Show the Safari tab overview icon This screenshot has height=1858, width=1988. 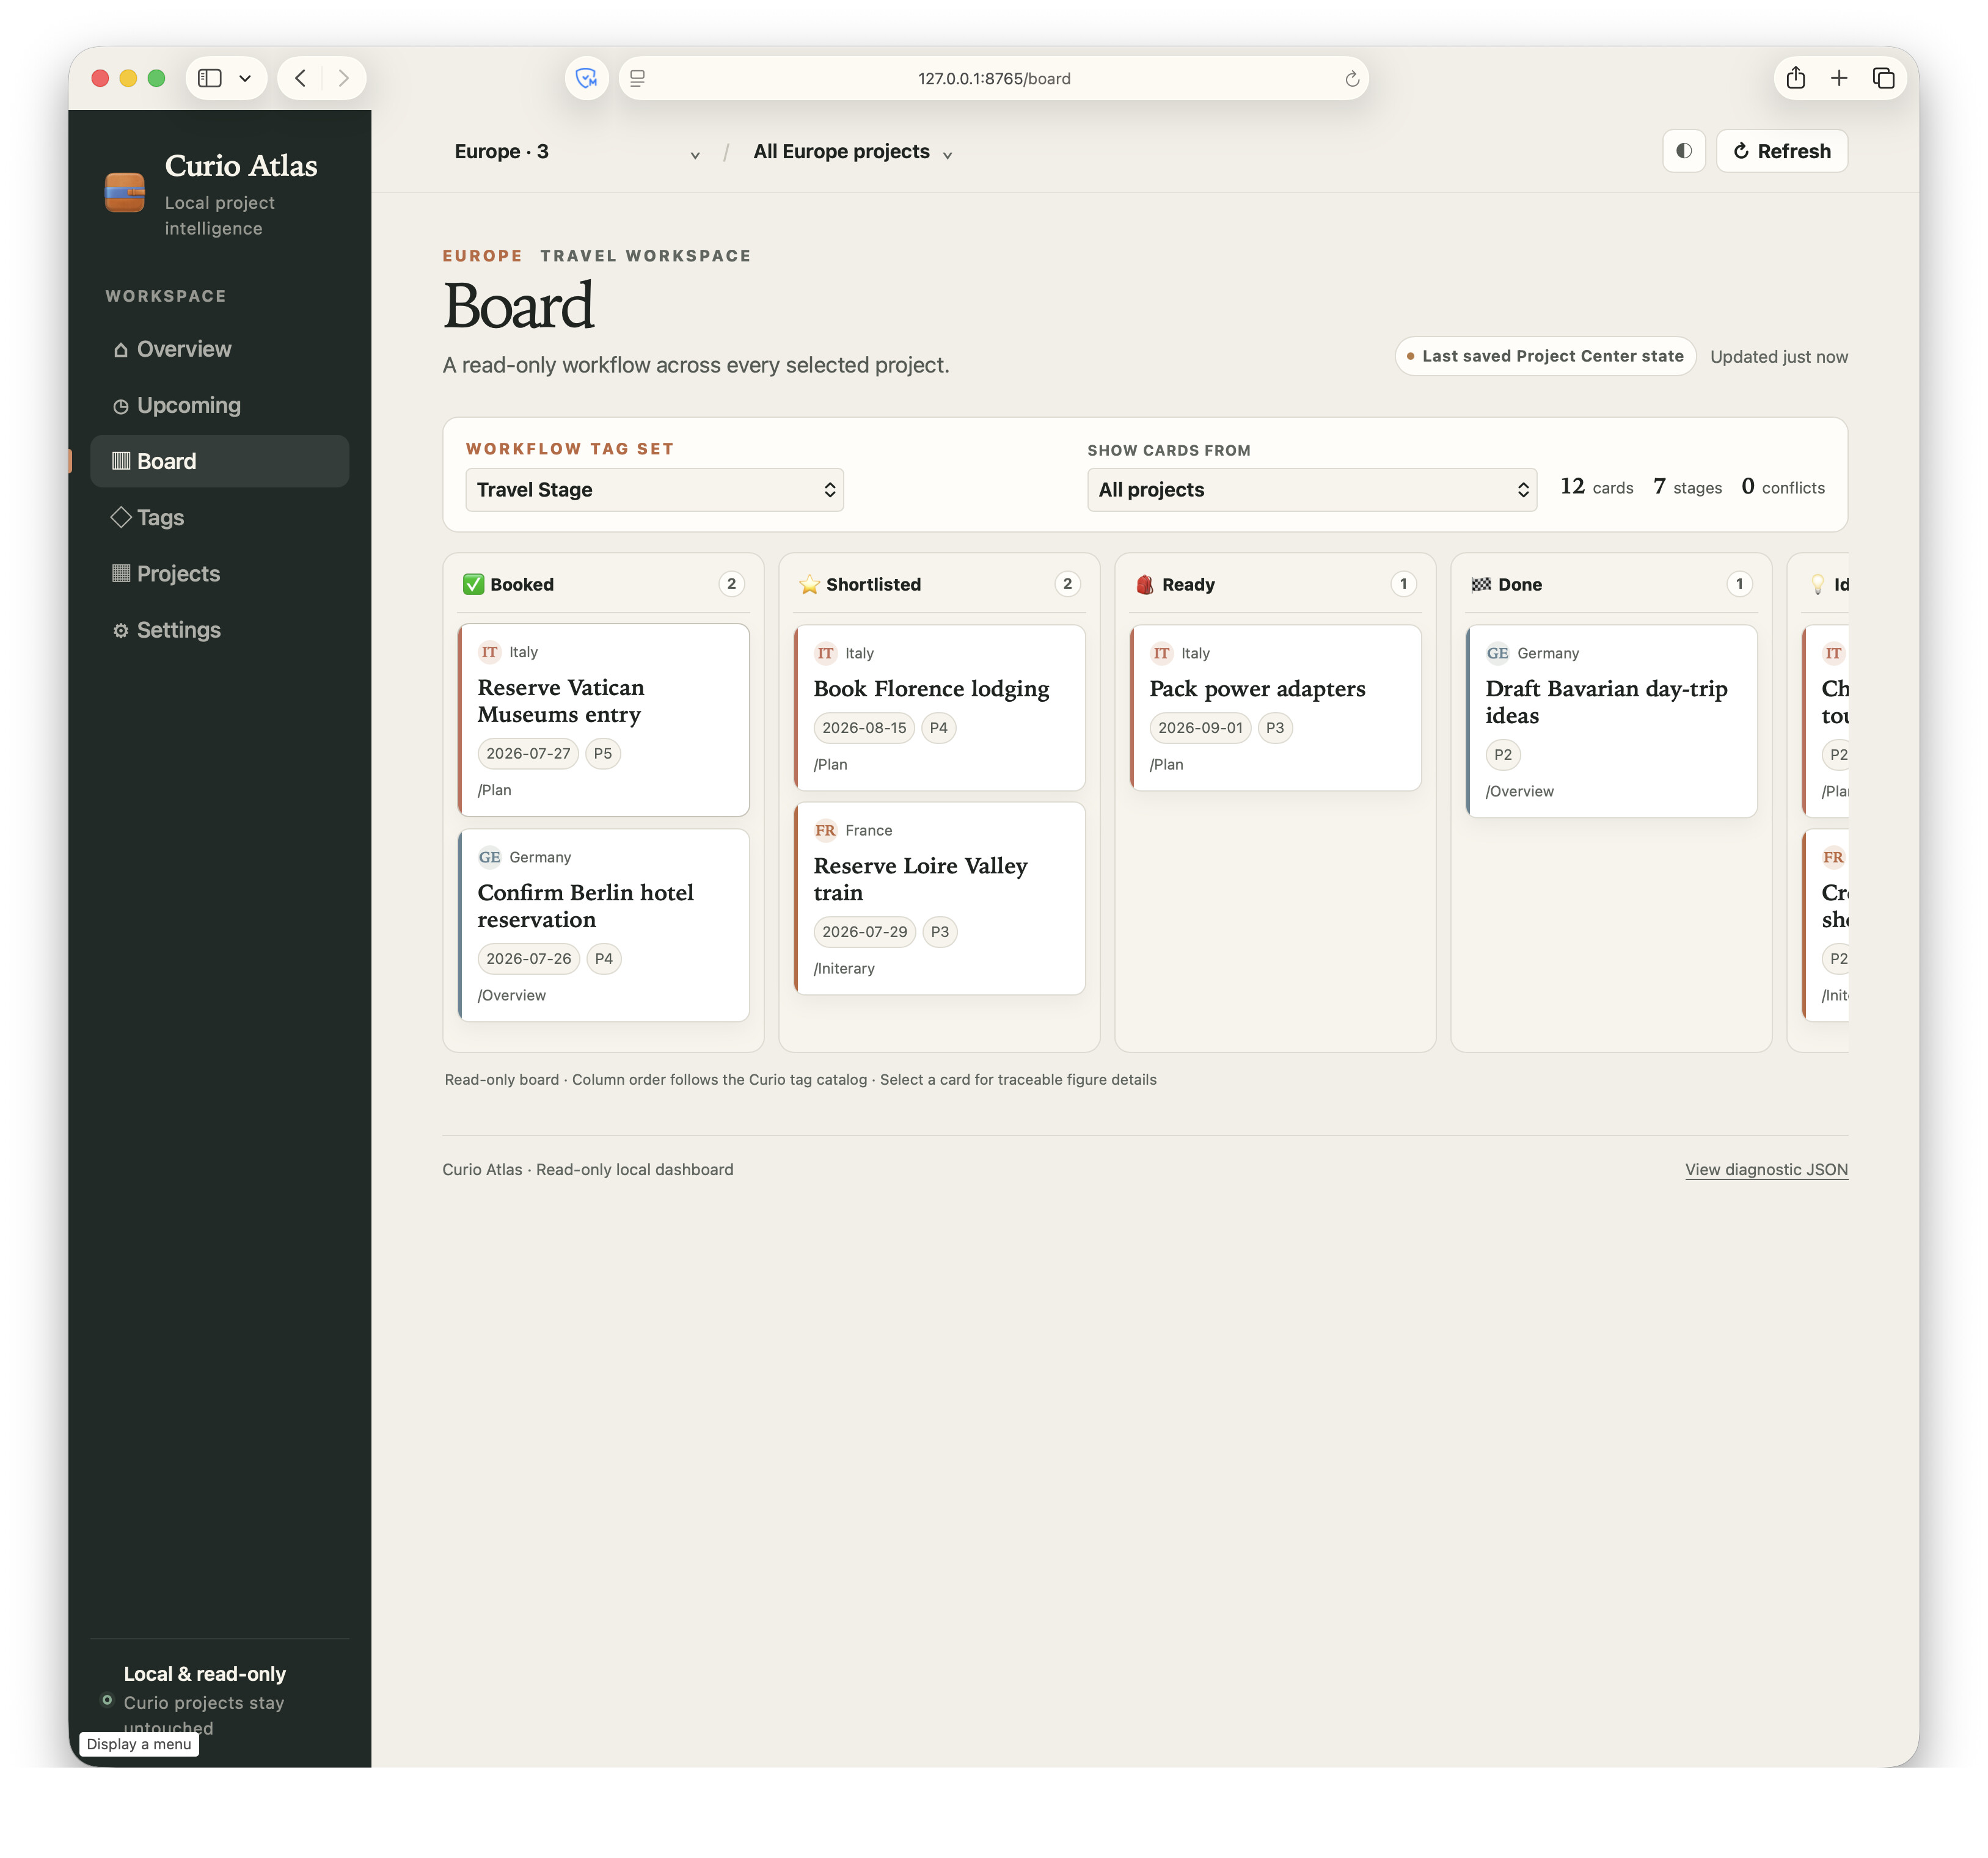coord(1883,78)
